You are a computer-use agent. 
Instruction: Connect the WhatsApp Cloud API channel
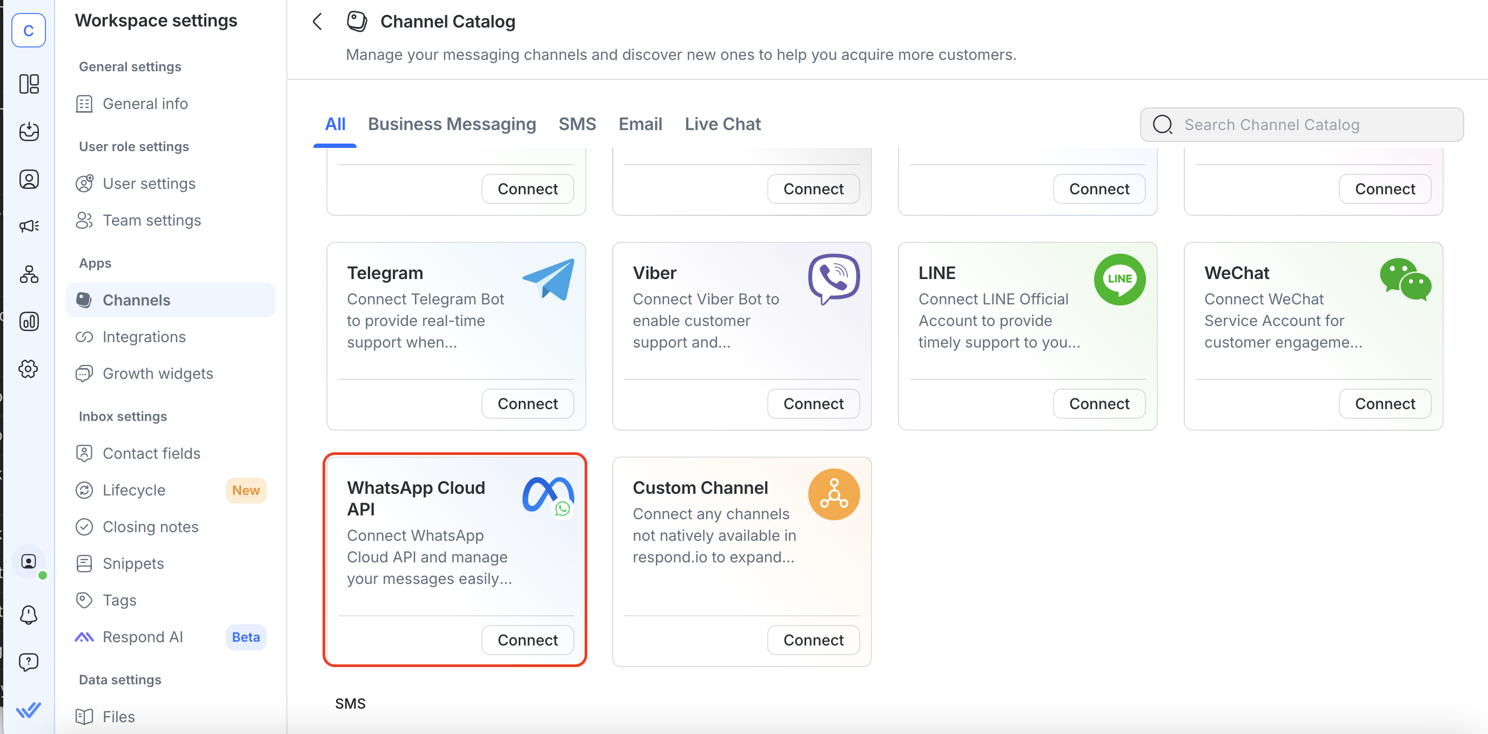527,640
